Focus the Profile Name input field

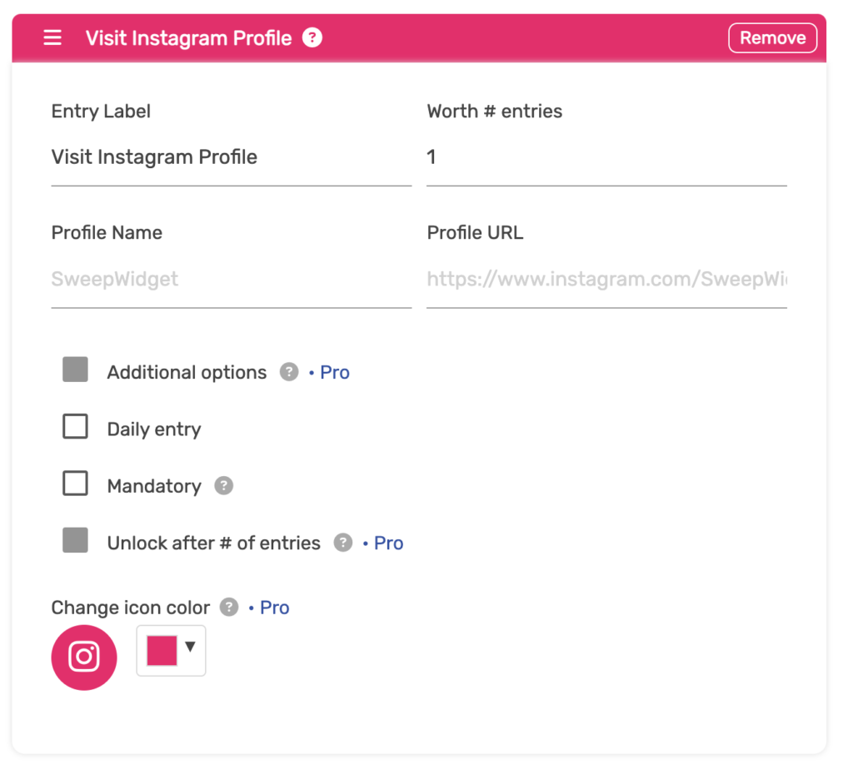[232, 280]
